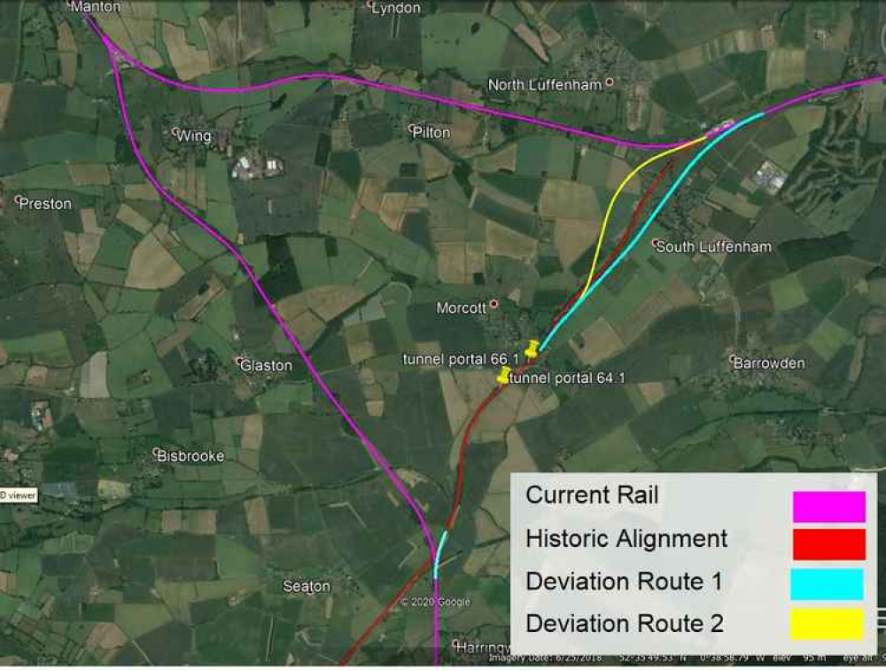Click the tunnel portal 66.1 yellow pushpin
This screenshot has width=886, height=671.
tap(531, 348)
